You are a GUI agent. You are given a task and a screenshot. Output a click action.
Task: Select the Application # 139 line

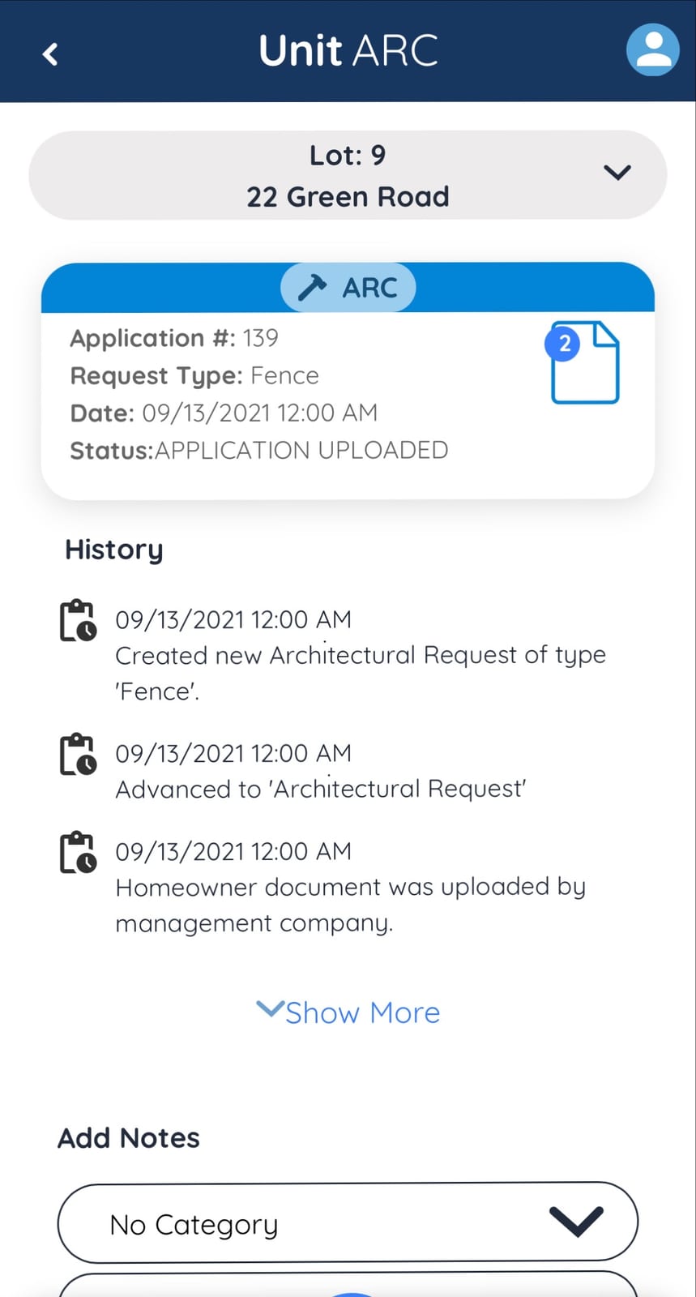[174, 338]
